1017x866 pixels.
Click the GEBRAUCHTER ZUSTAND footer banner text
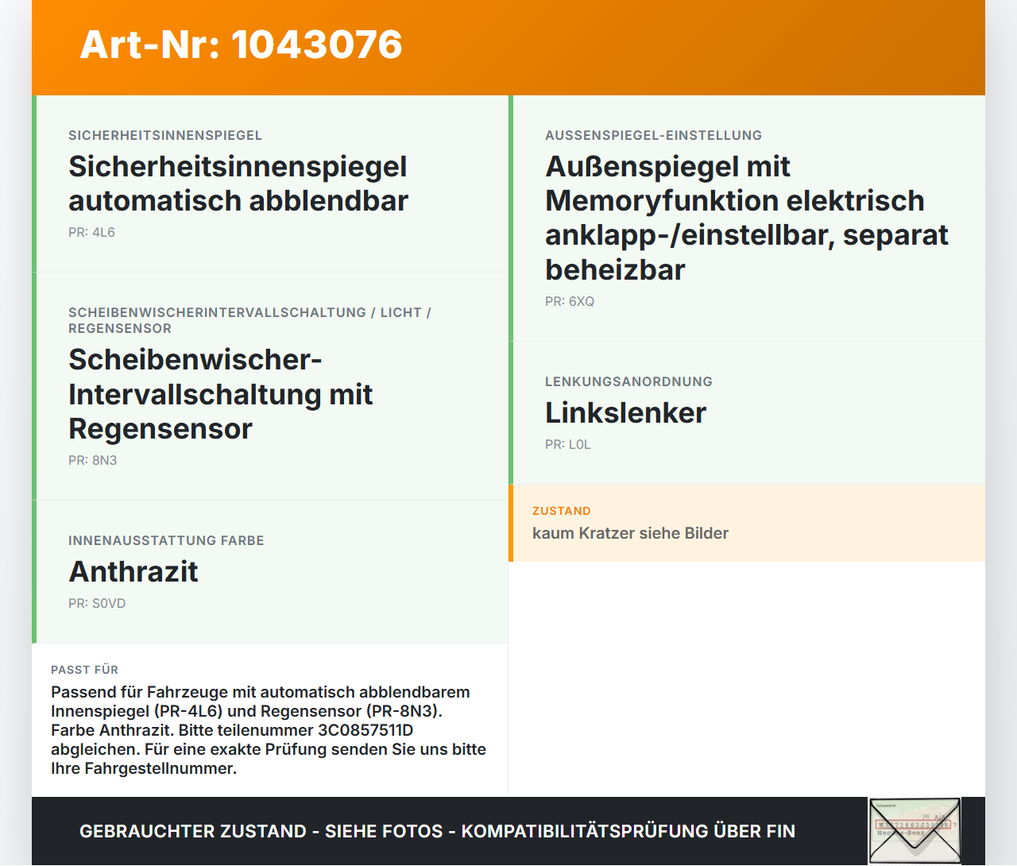pos(437,831)
